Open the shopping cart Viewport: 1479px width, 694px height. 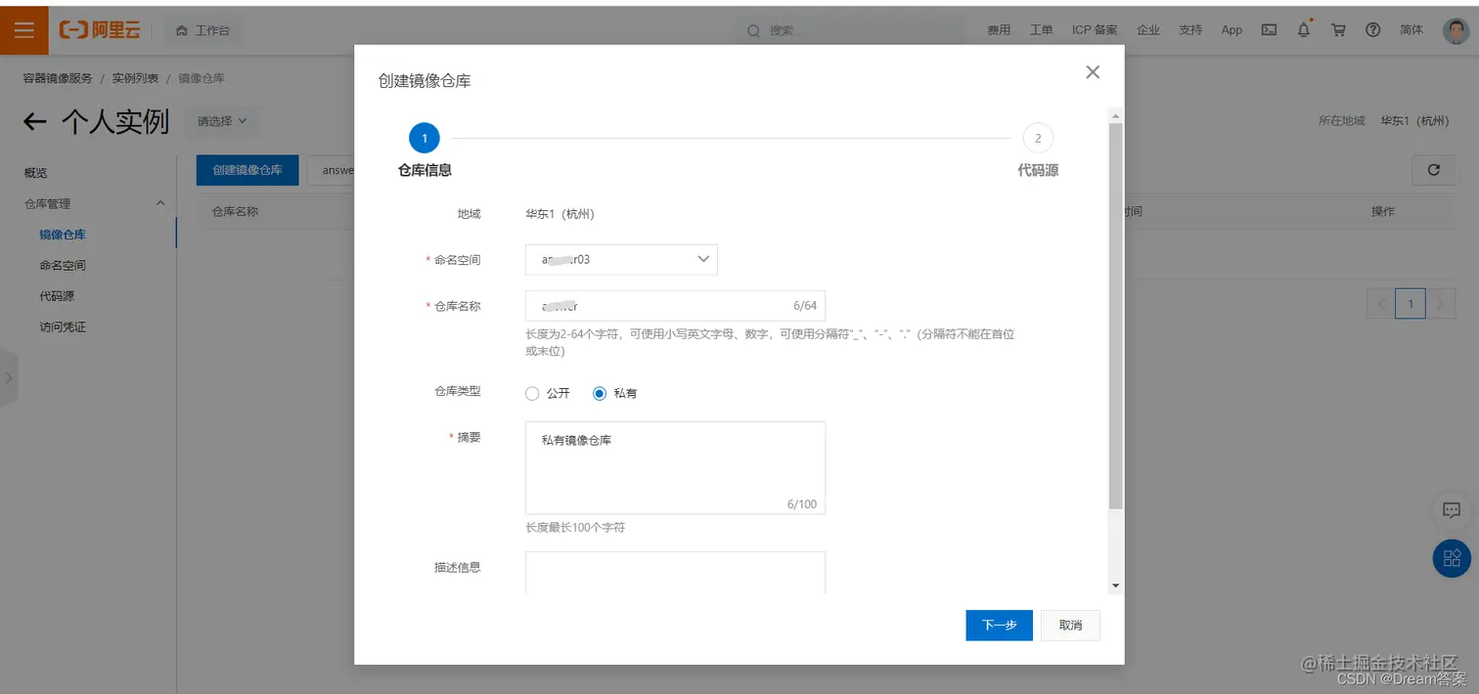pos(1338,30)
